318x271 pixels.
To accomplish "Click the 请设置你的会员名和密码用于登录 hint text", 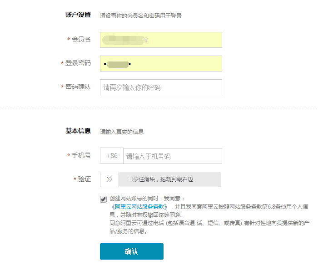I will pyautogui.click(x=141, y=16).
